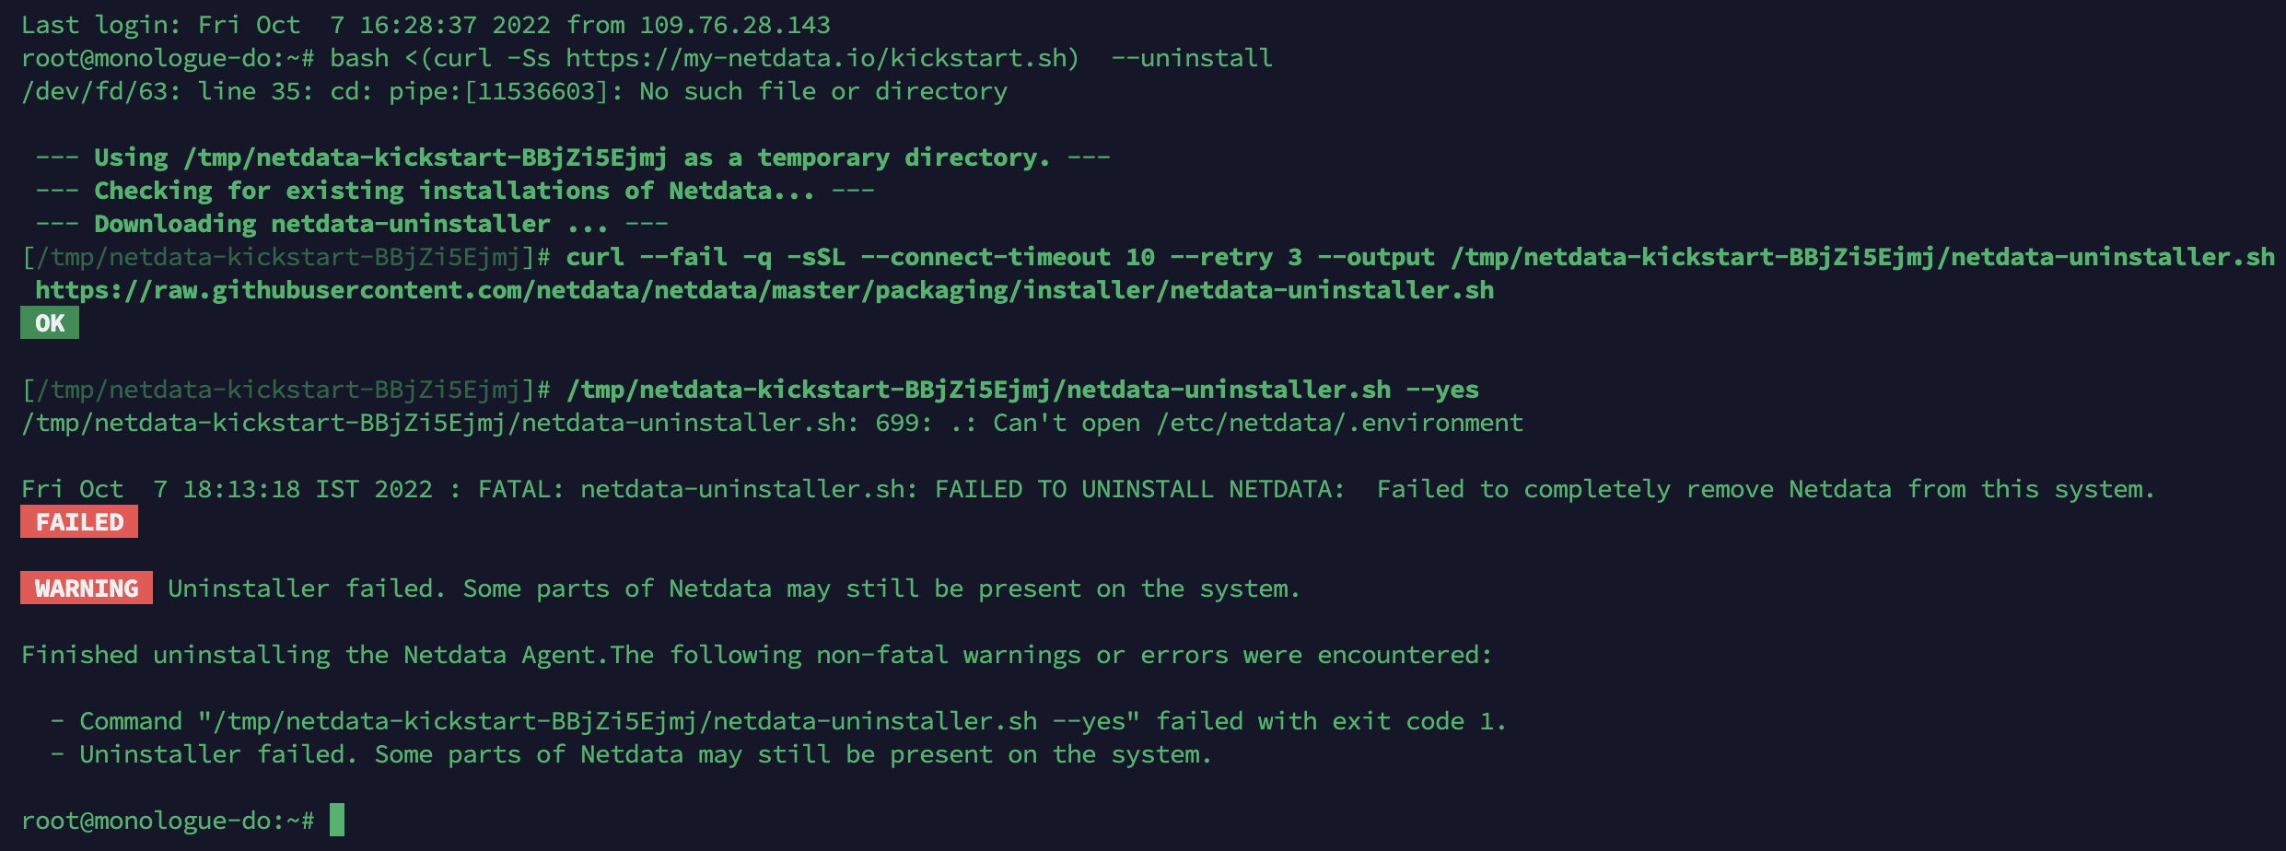Click the red WARNING label
2286x851 pixels.
87,589
